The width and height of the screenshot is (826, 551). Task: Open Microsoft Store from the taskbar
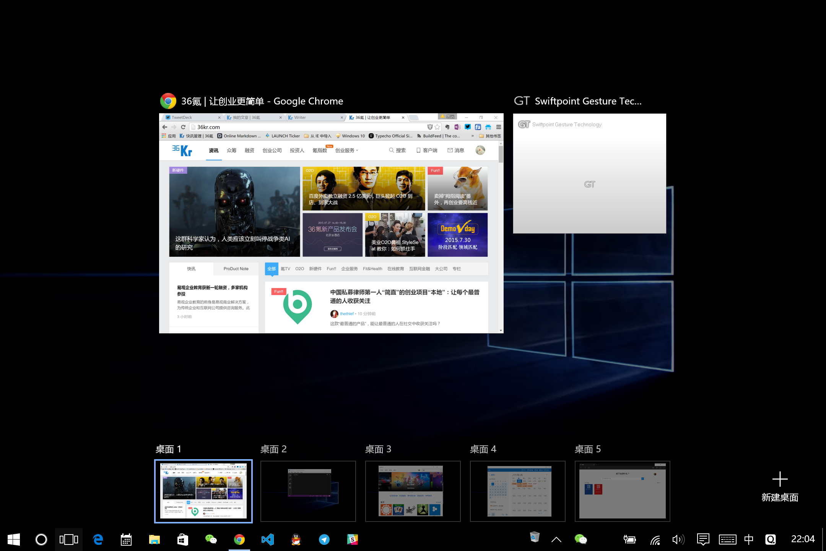point(183,540)
